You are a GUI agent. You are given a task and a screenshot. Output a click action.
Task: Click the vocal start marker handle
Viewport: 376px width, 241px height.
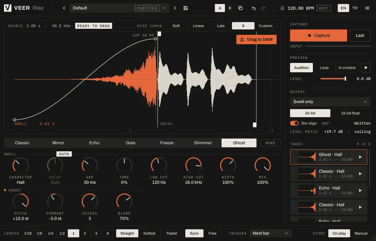(159, 34)
